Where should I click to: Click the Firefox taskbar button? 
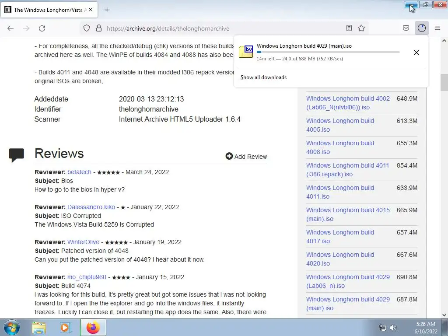93,327
